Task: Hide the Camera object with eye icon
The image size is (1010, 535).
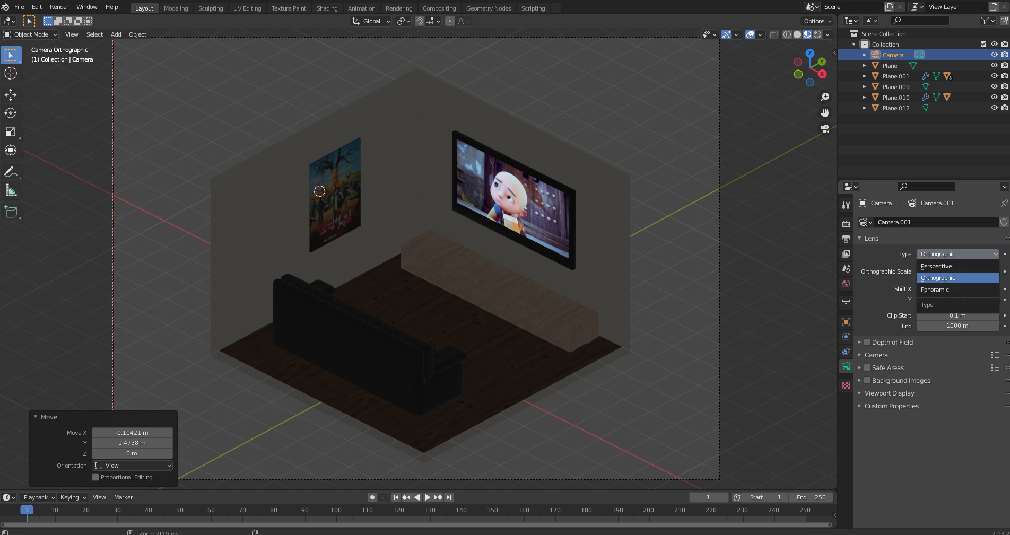Action: click(x=994, y=55)
